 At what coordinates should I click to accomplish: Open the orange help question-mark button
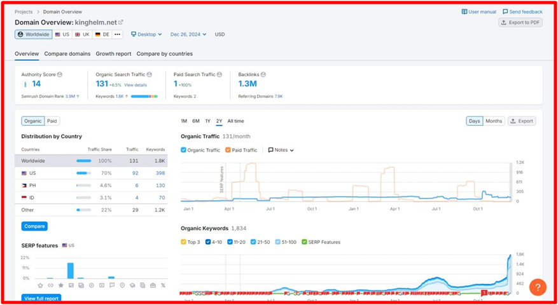[538, 287]
